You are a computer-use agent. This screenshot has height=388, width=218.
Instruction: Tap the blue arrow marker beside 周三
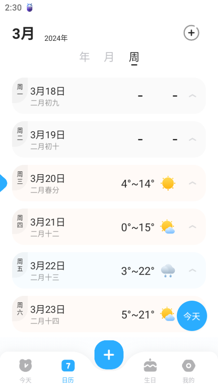pos(3,183)
